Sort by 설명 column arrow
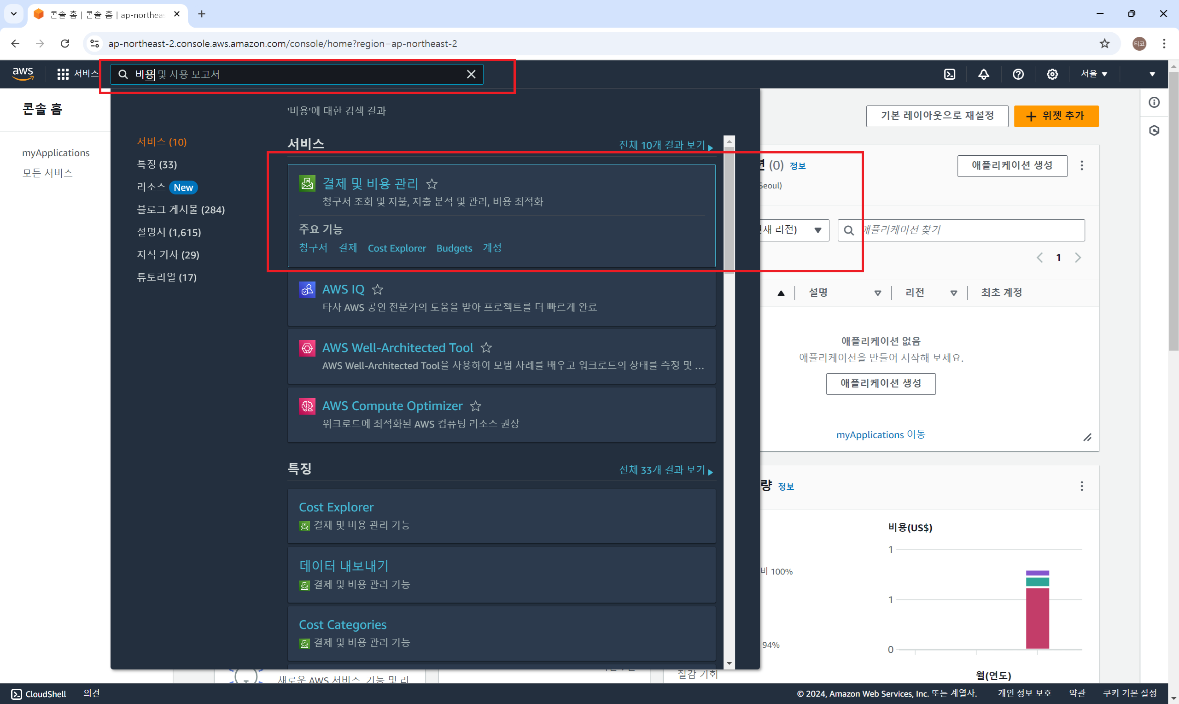 (x=877, y=293)
